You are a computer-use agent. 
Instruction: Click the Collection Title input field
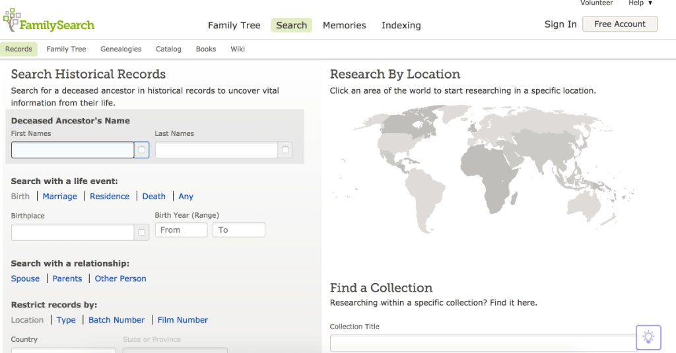click(483, 344)
